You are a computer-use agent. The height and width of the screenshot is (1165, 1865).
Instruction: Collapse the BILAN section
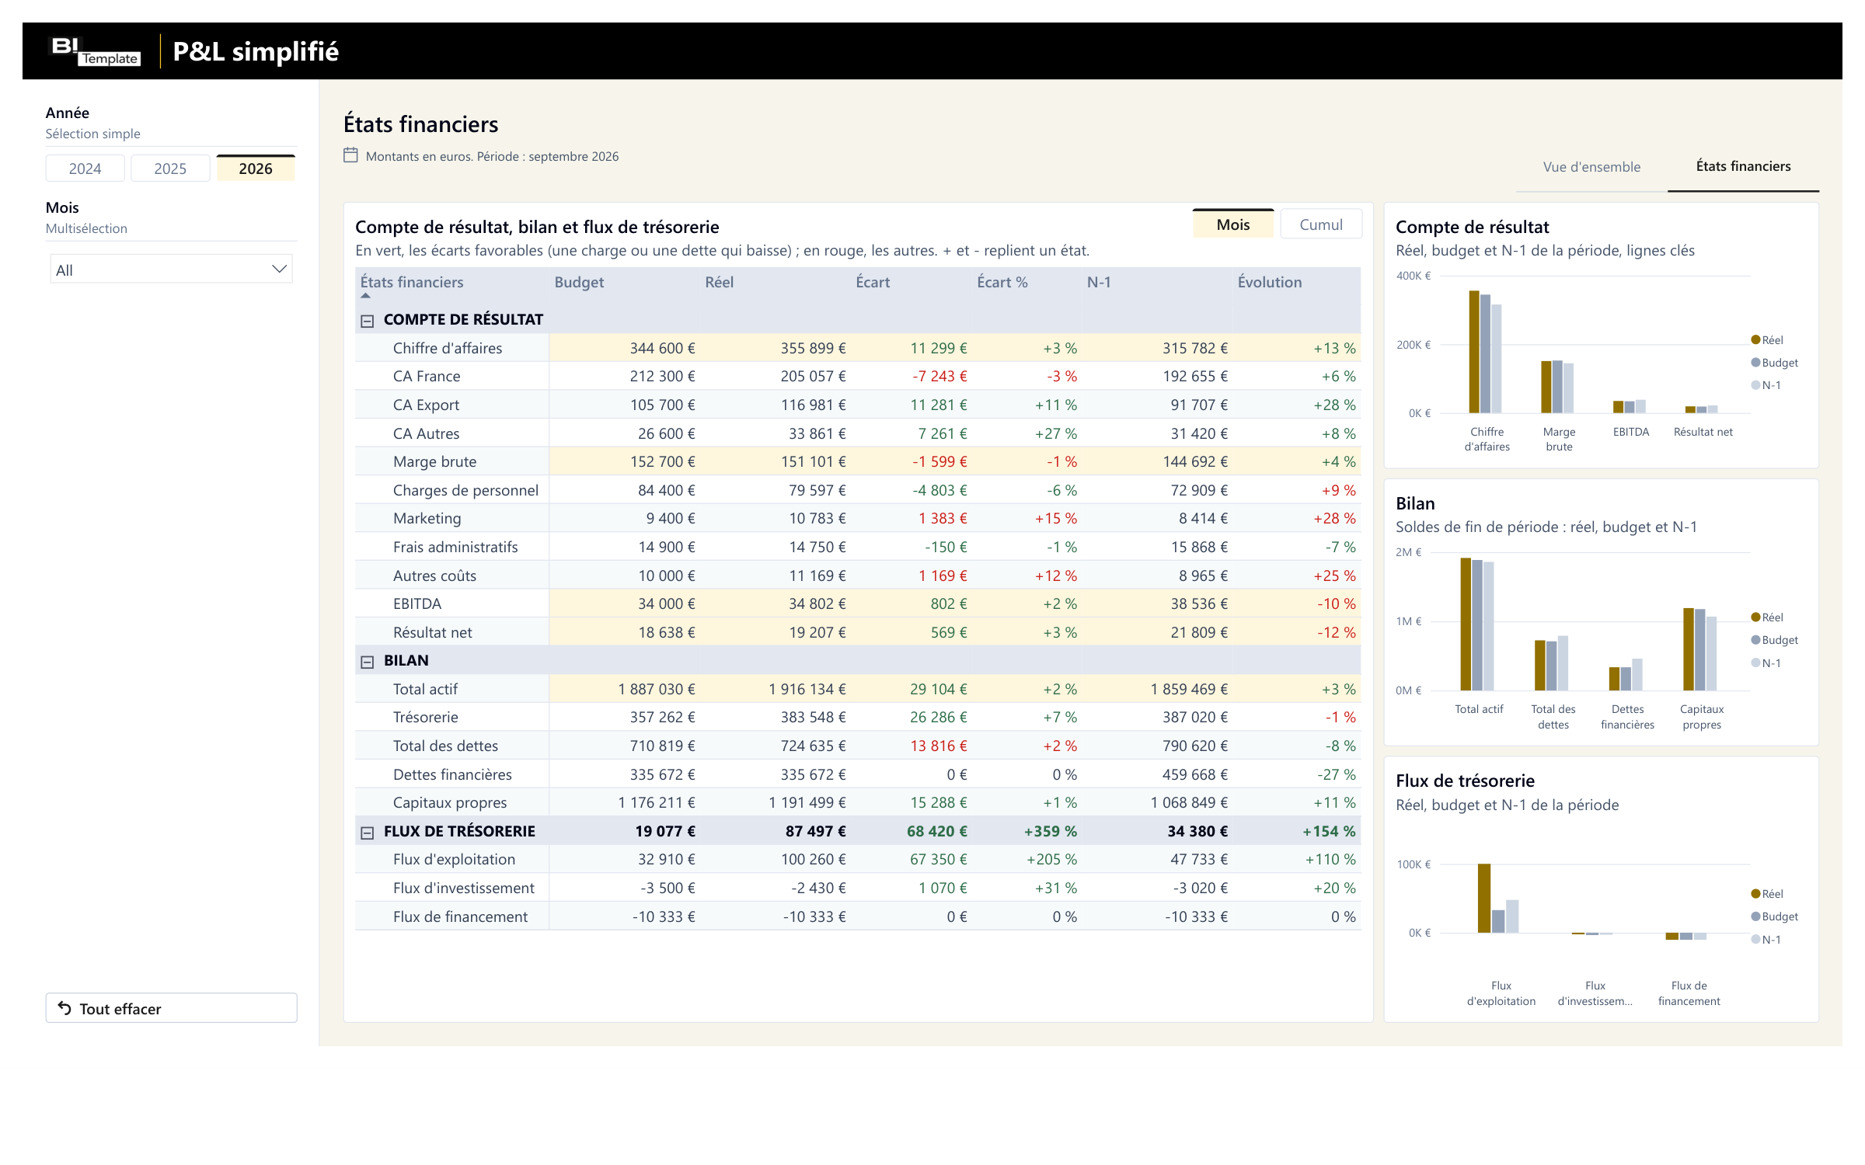tap(368, 661)
